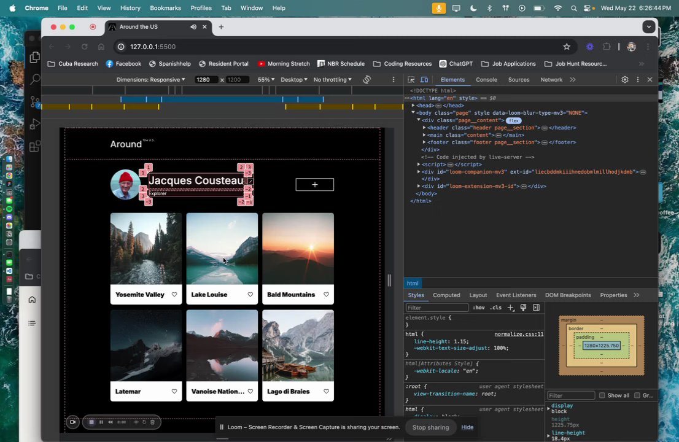Image resolution: width=679 pixels, height=442 pixels.
Task: Click the rotate screen icon
Action: (x=367, y=80)
